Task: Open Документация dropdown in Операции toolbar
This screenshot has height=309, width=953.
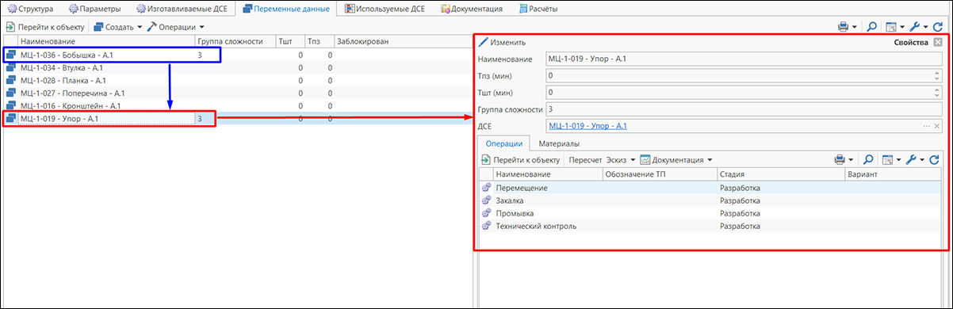Action: click(676, 159)
